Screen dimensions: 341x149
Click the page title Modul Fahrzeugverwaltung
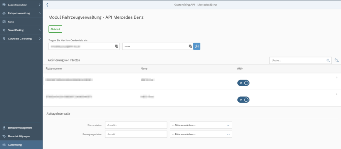96,17
